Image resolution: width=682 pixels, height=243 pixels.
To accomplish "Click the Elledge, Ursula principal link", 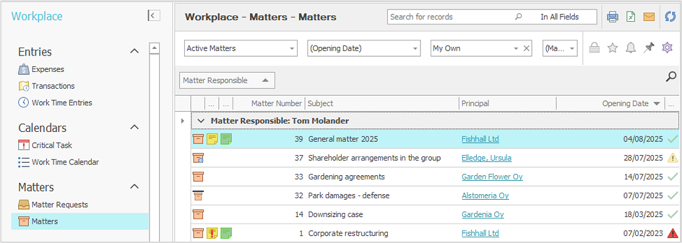I will 486,158.
